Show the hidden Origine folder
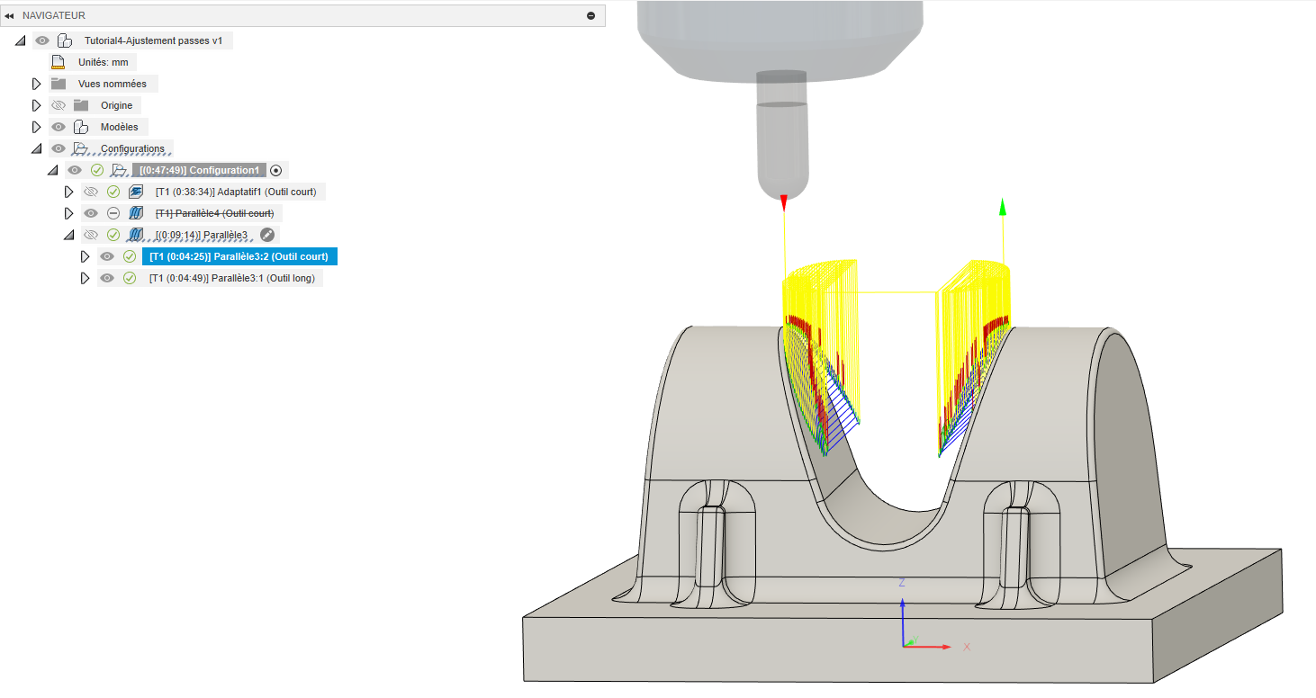The height and width of the screenshot is (698, 1316). click(x=59, y=105)
